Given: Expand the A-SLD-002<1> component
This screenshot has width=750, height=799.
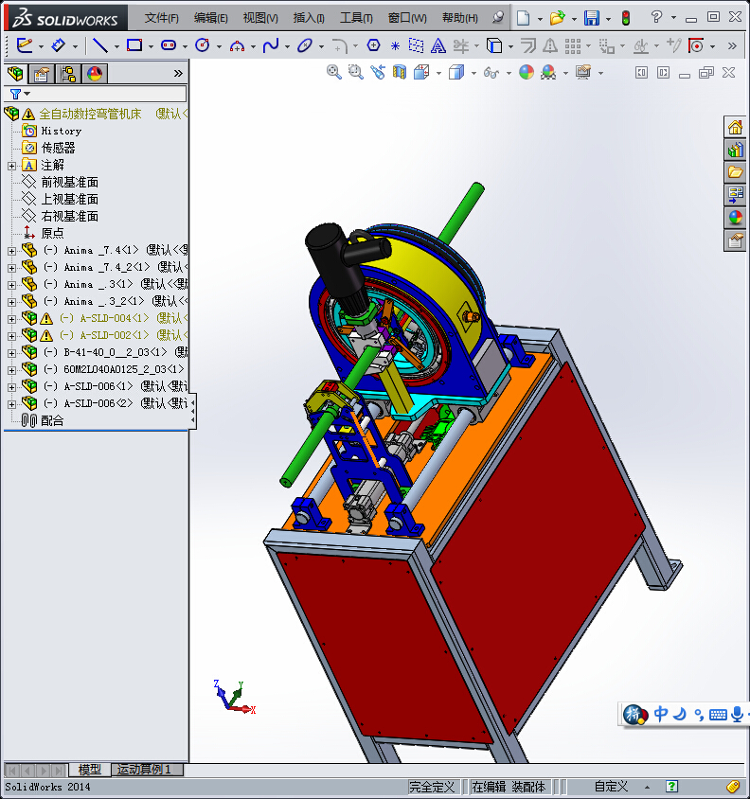Looking at the screenshot, I should point(11,336).
